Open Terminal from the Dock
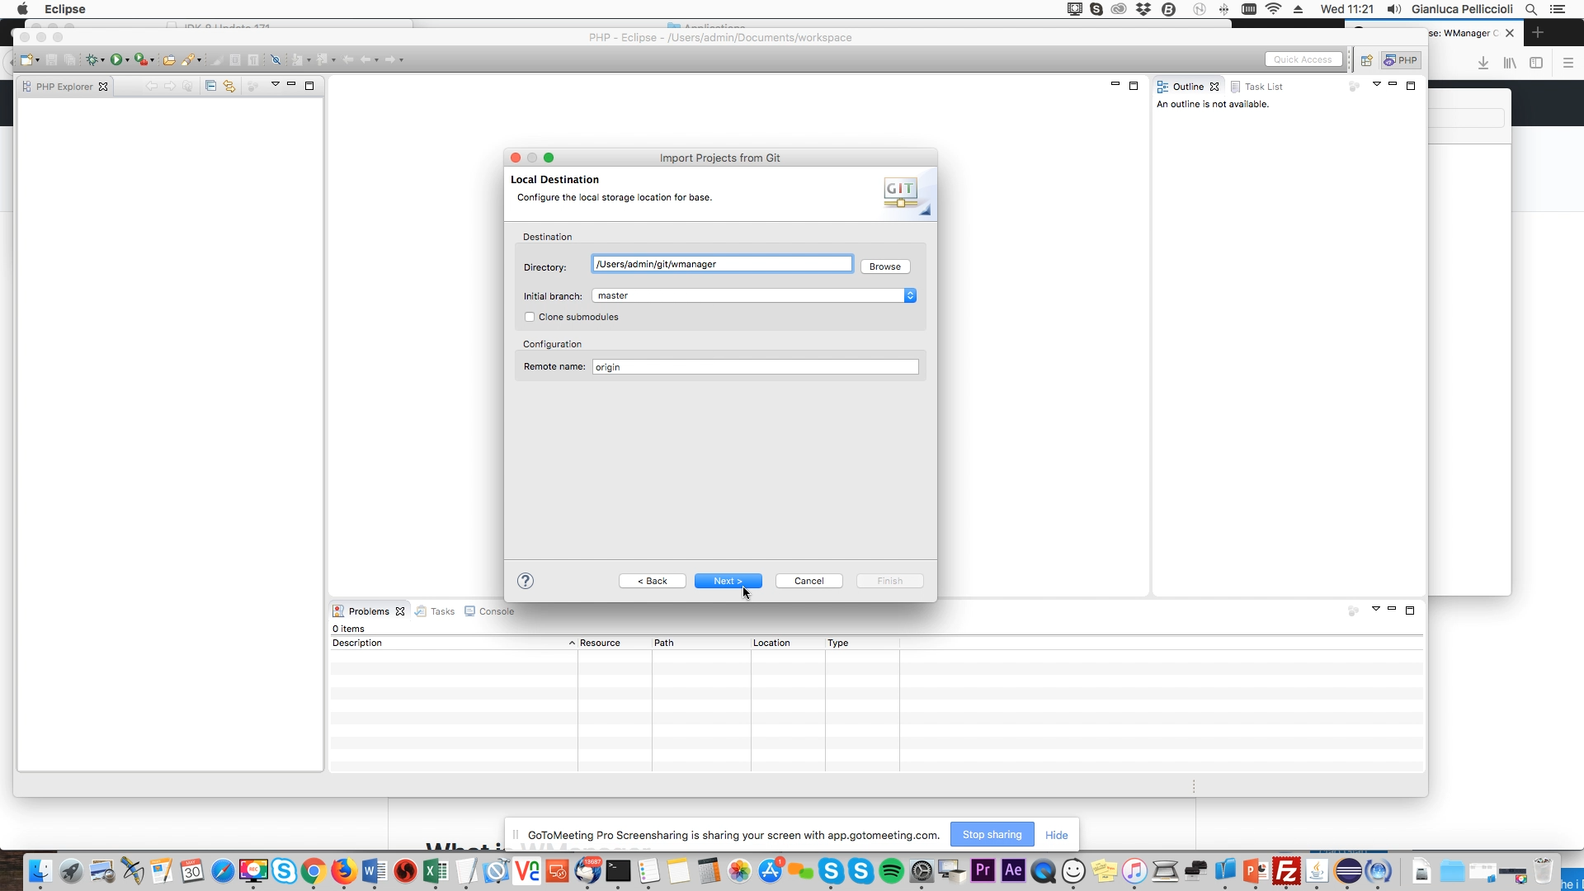 pos(618,871)
